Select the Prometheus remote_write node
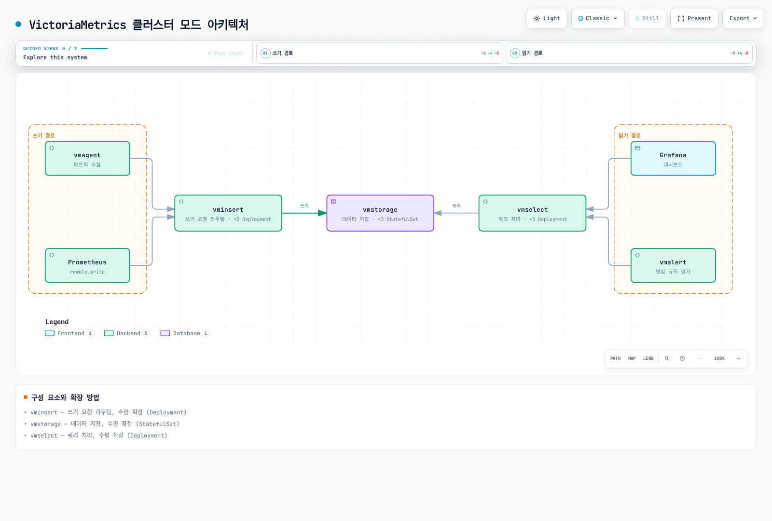This screenshot has height=521, width=772. tap(87, 265)
